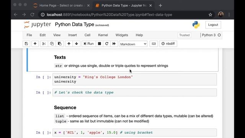Open the browser profile avatar

click(x=220, y=15)
